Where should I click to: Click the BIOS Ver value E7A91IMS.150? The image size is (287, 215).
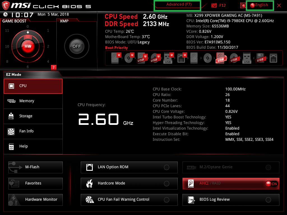pyautogui.click(x=217, y=42)
